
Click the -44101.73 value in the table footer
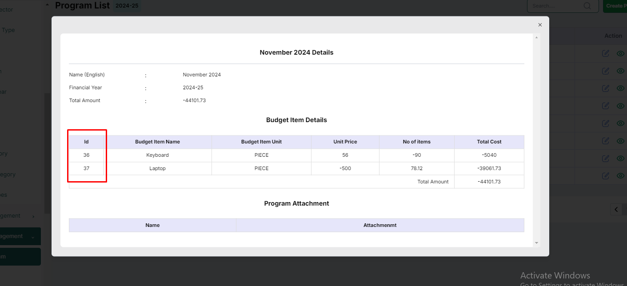point(489,182)
